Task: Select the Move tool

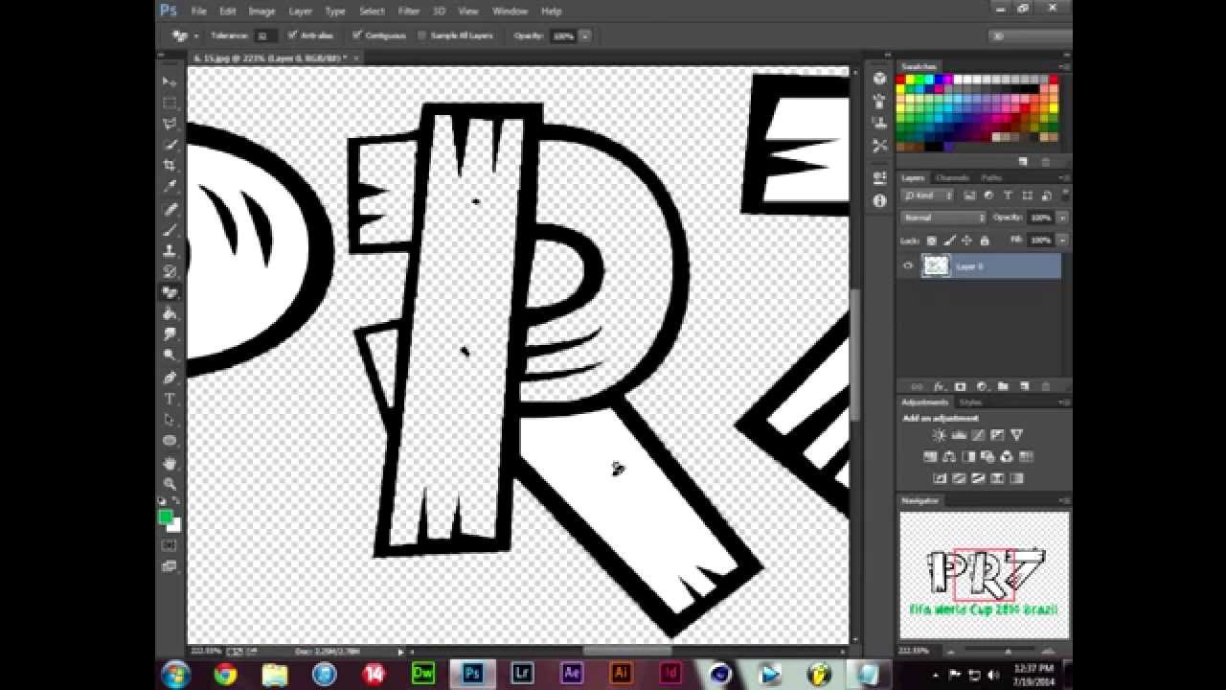Action: click(x=170, y=81)
